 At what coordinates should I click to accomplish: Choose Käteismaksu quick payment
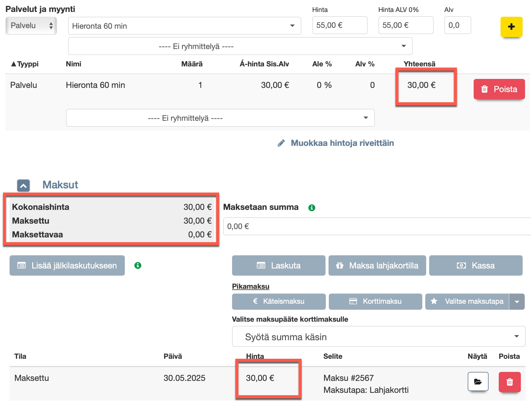pyautogui.click(x=278, y=301)
